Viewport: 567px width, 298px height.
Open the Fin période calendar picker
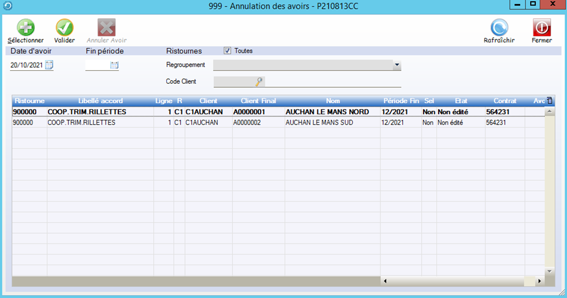point(114,65)
